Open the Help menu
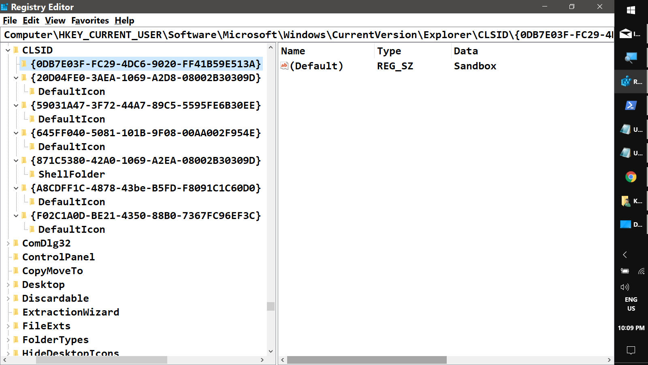648x365 pixels. [124, 21]
